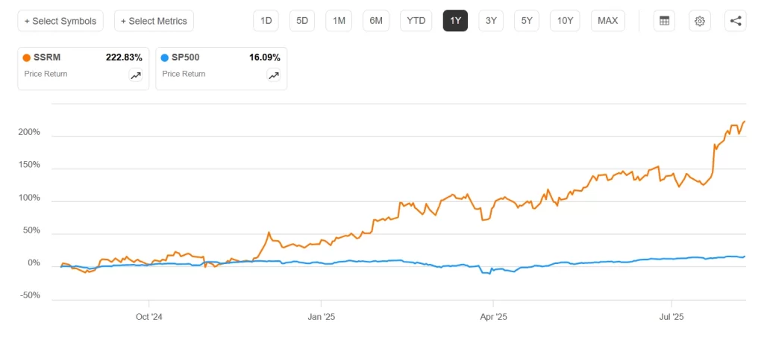Screen dimensions: 764x343
Task: Show year-to-date with YTD button
Action: (416, 21)
